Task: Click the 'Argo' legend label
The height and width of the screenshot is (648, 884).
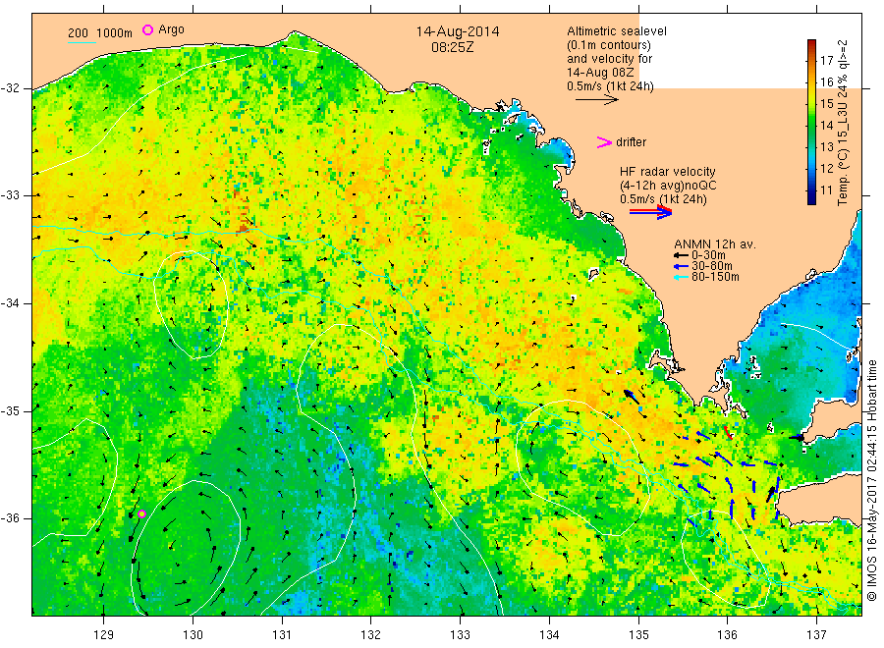Action: coord(171,29)
